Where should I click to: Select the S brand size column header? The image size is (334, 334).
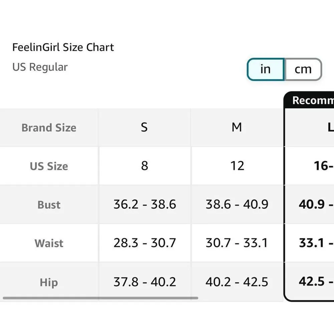tap(144, 127)
